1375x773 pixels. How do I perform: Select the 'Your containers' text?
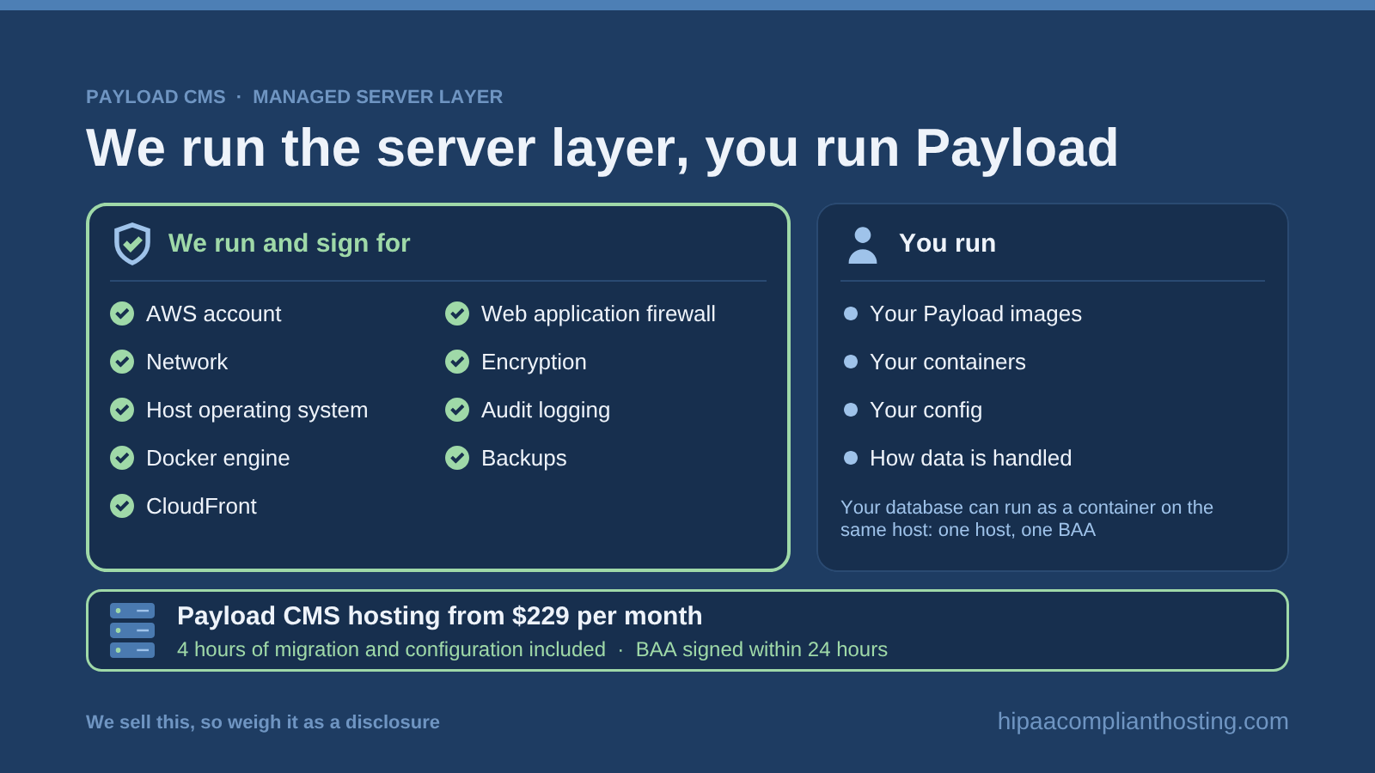click(948, 362)
